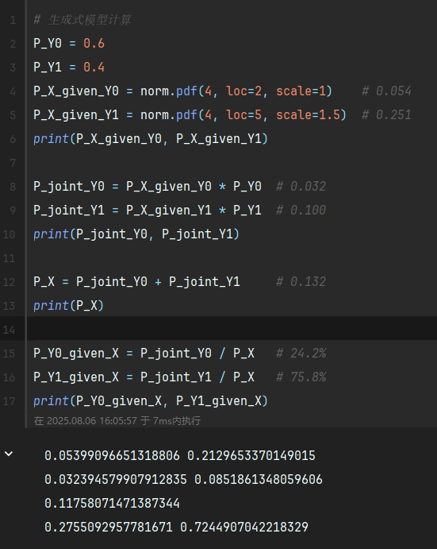The height and width of the screenshot is (549, 437).
Task: Click output value 0.275509295778167
Action: coord(109,527)
